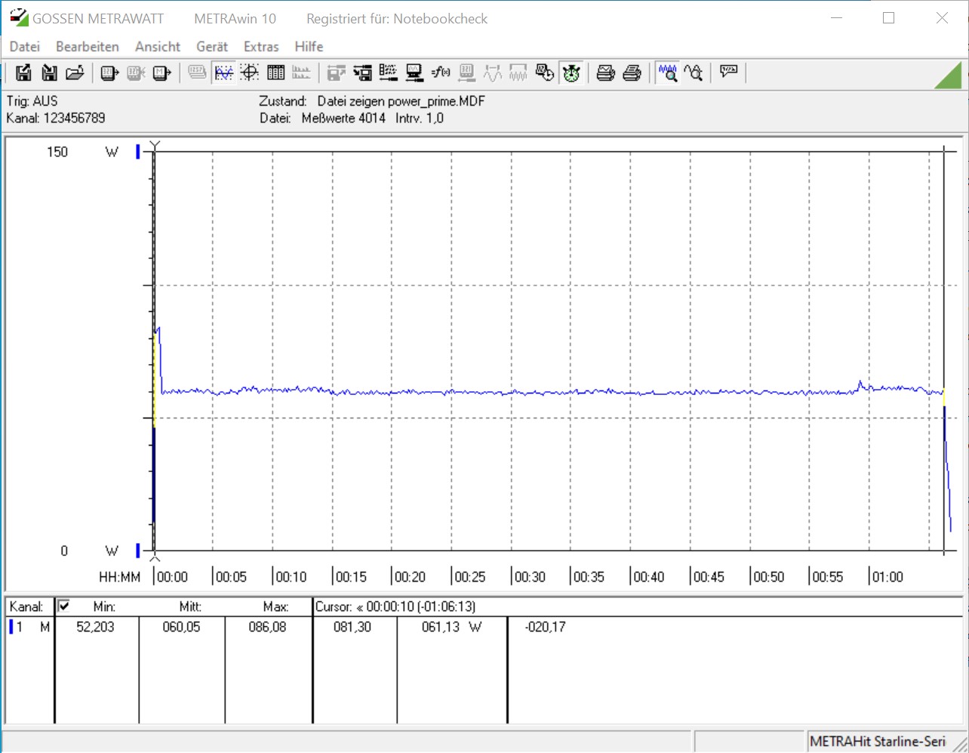969x753 pixels.
Task: Click the cursor value 081,30
Action: click(352, 627)
